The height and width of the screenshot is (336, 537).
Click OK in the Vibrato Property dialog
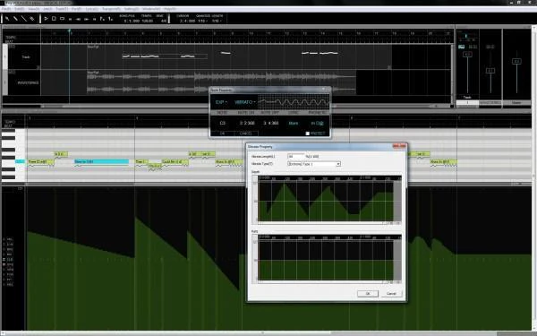click(368, 294)
